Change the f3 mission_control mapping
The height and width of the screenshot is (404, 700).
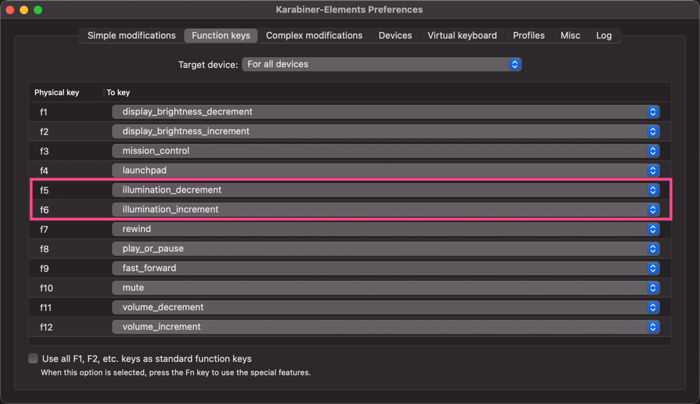tap(386, 151)
